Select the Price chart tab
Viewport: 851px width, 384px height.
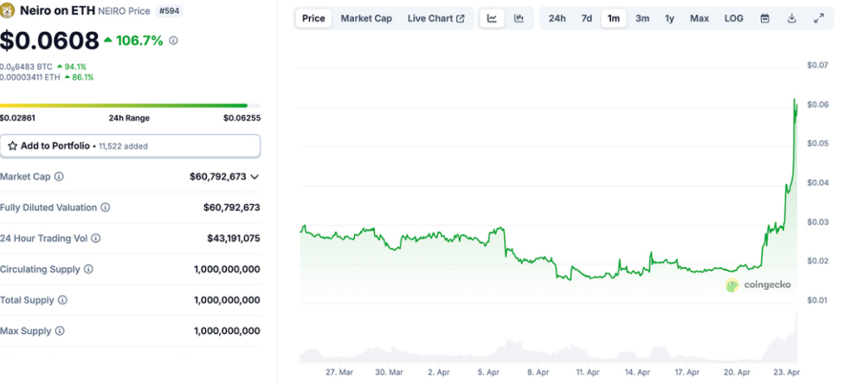313,18
